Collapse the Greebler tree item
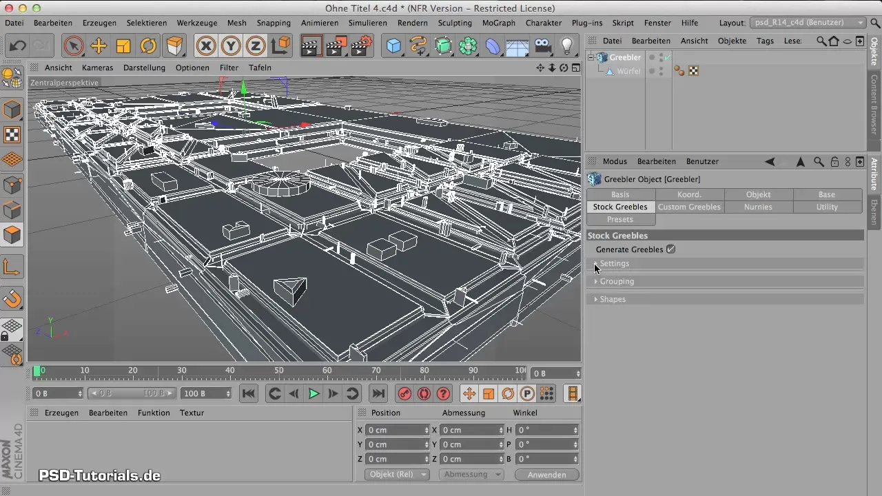 591,57
